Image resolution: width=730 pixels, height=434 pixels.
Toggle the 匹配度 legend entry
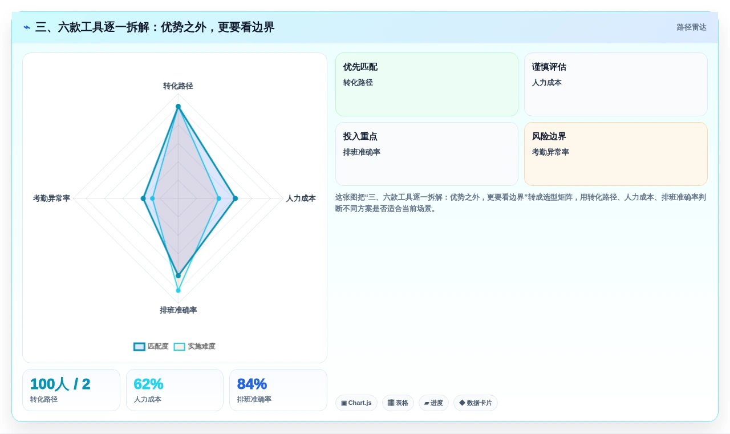click(x=151, y=346)
